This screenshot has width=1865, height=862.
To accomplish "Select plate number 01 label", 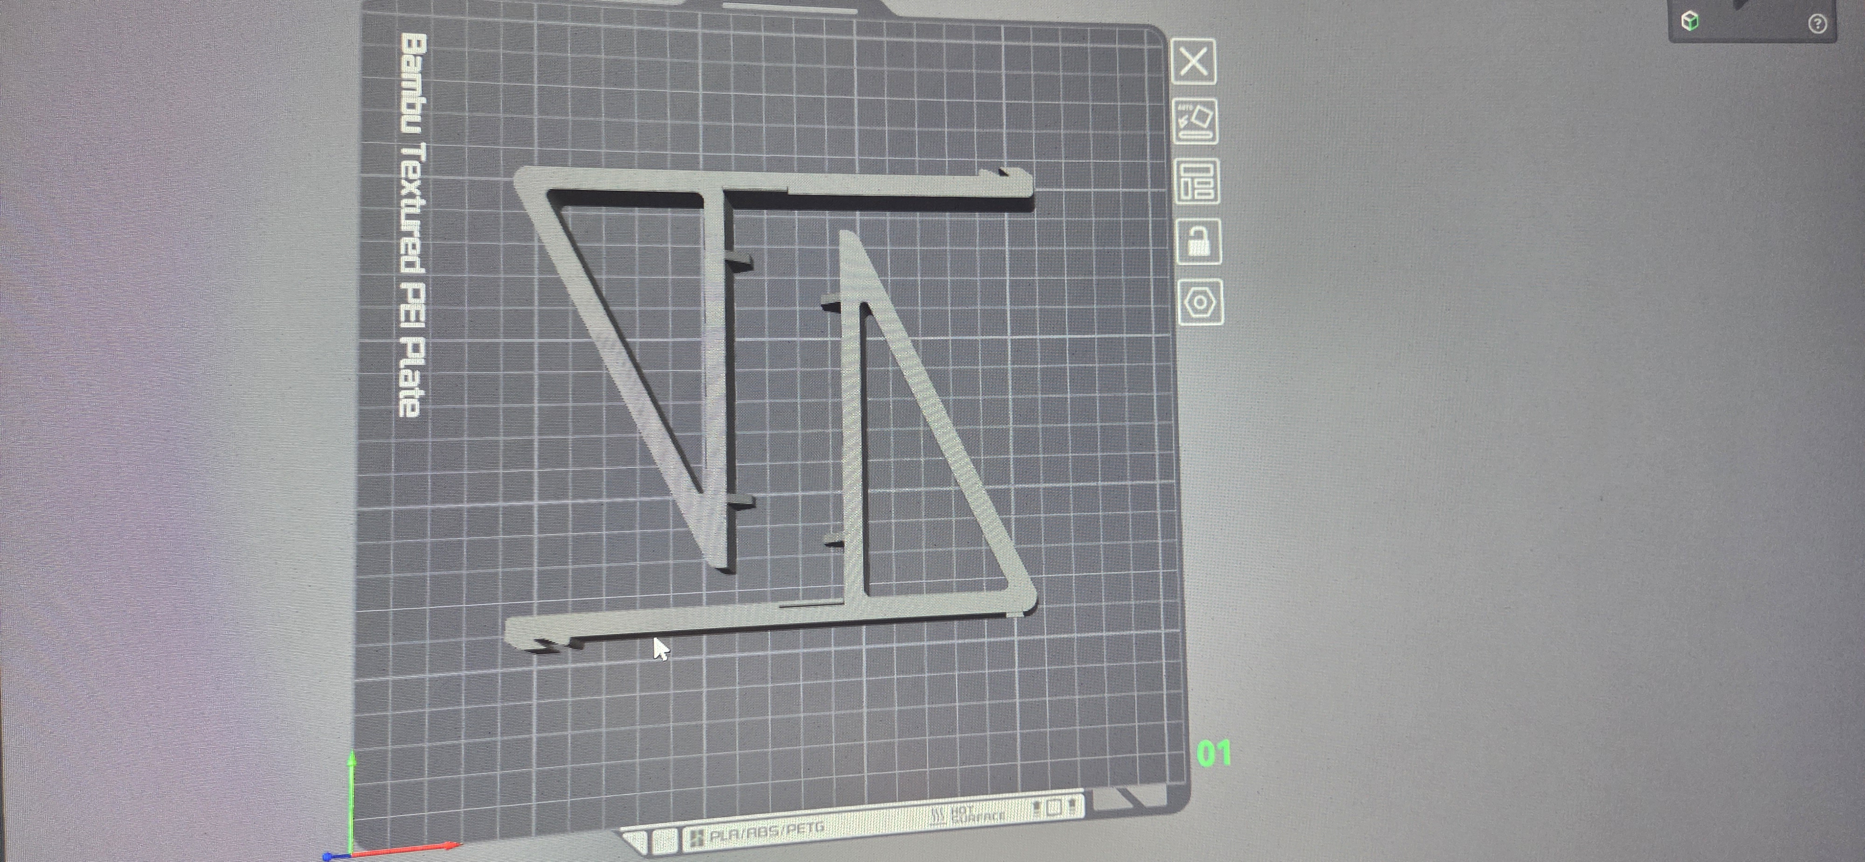I will (1214, 753).
